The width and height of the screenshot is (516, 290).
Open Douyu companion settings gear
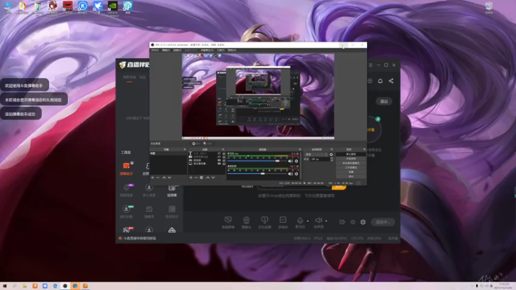coord(362,222)
